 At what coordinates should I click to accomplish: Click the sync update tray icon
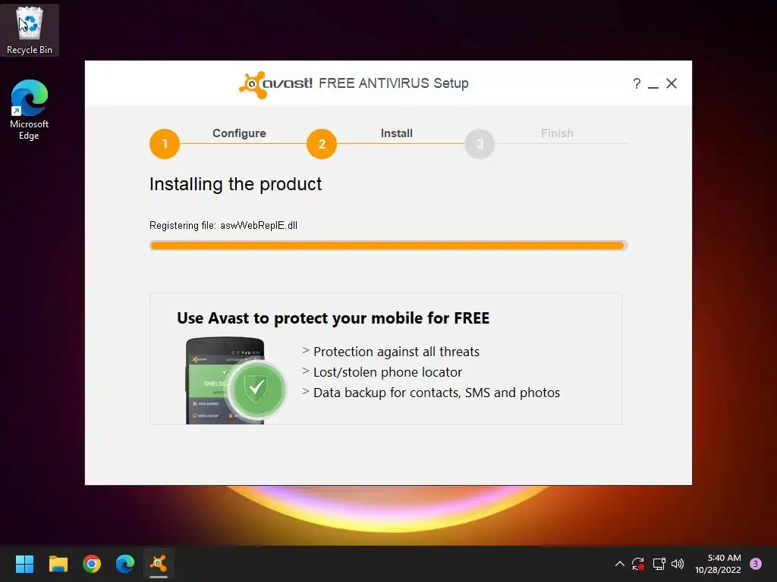pyautogui.click(x=637, y=564)
